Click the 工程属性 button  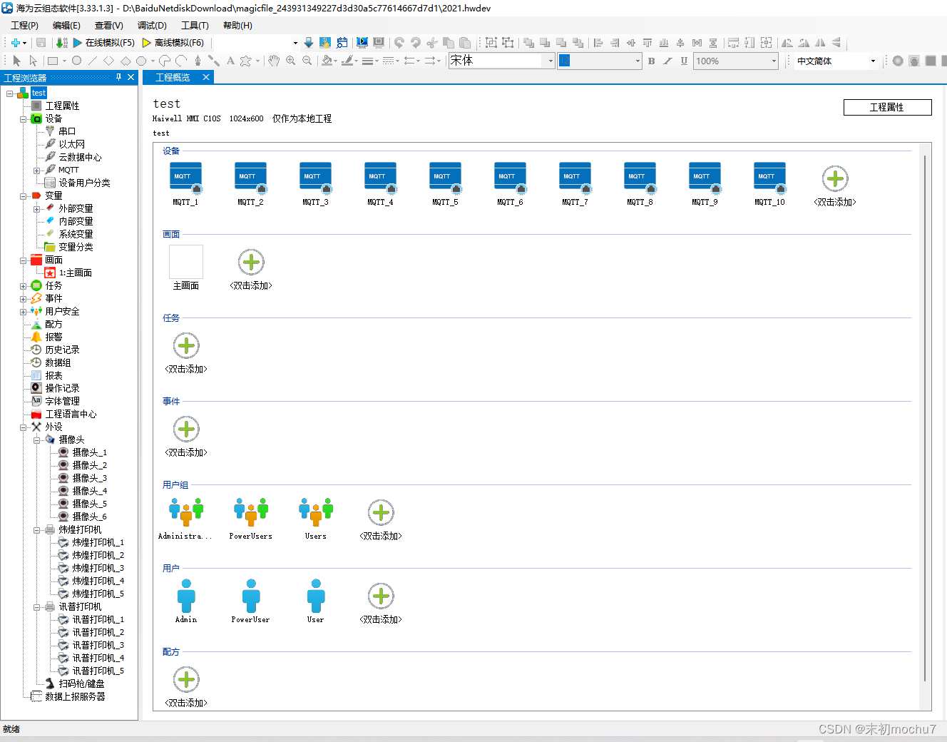click(887, 107)
